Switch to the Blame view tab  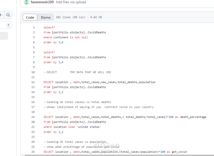tap(46, 17)
